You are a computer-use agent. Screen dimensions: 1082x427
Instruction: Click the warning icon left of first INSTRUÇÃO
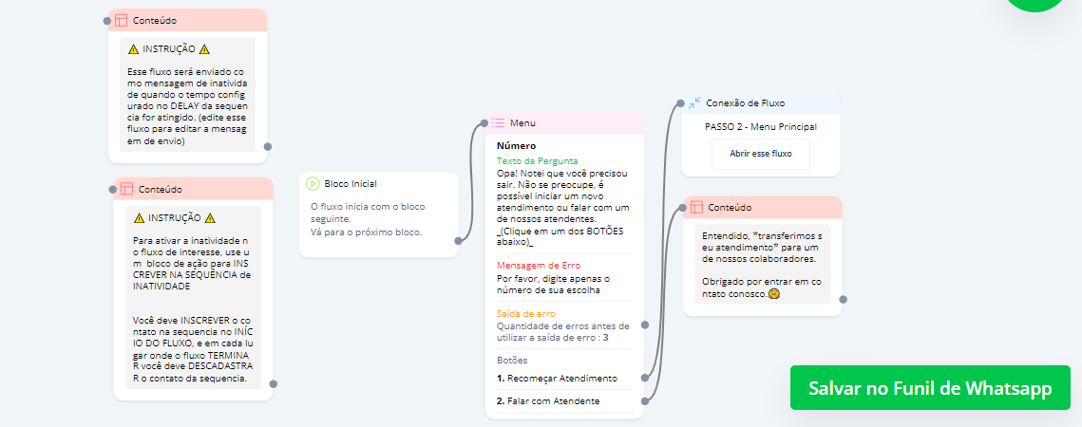pos(134,49)
